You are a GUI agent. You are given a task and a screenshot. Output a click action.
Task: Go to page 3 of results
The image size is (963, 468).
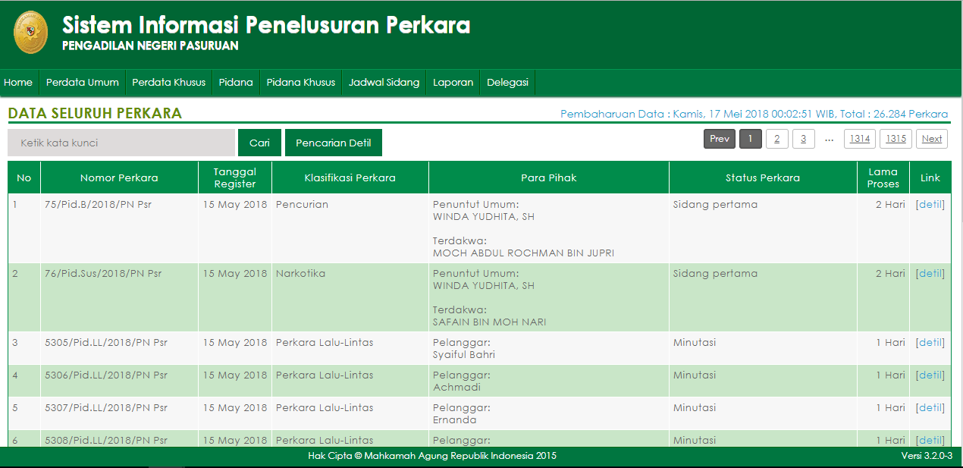[x=803, y=138]
